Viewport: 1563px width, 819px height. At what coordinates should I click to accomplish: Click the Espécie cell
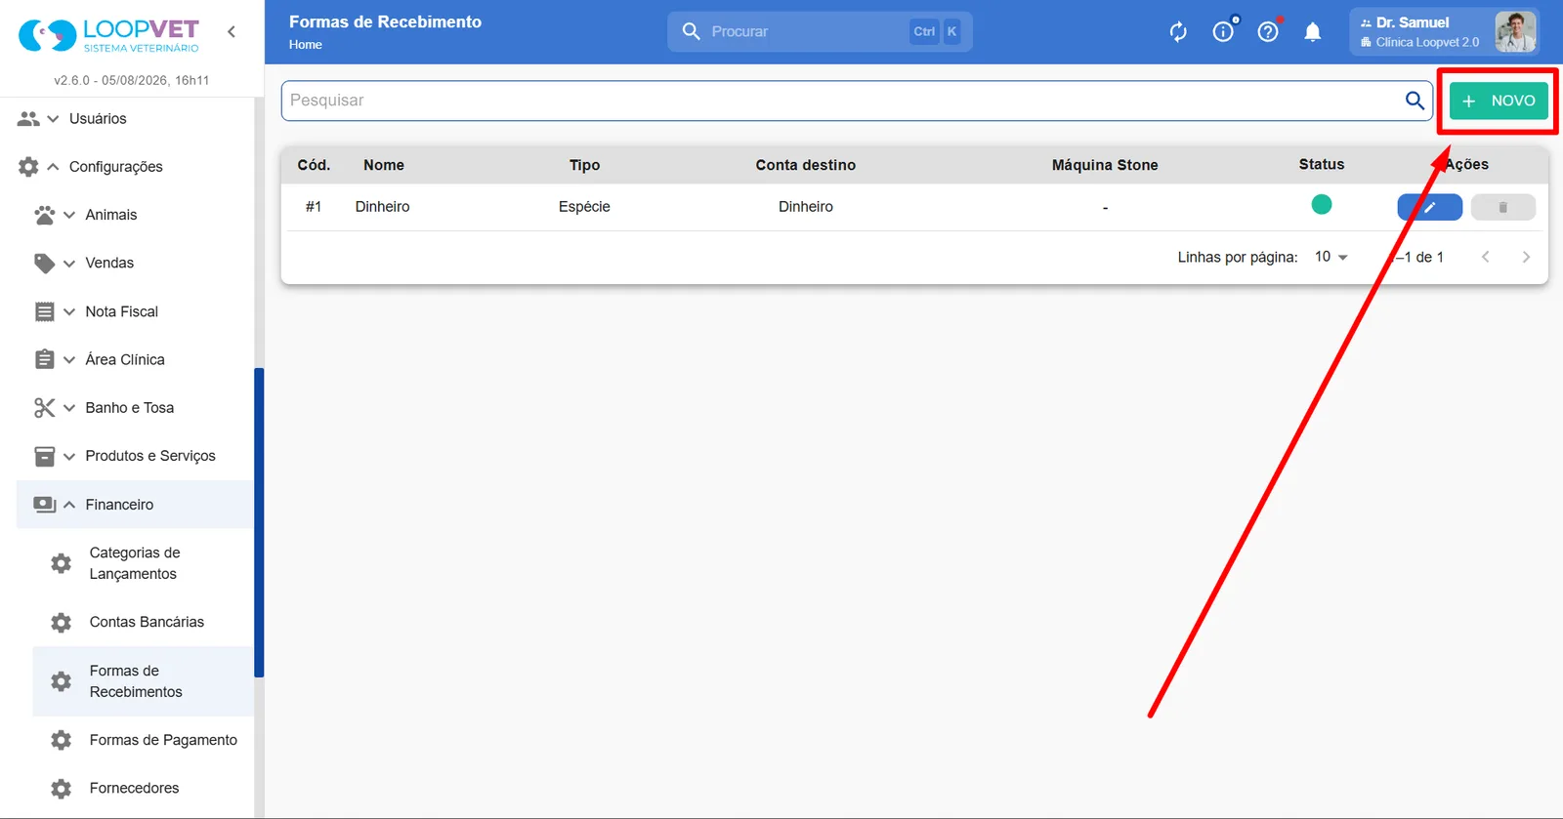584,207
